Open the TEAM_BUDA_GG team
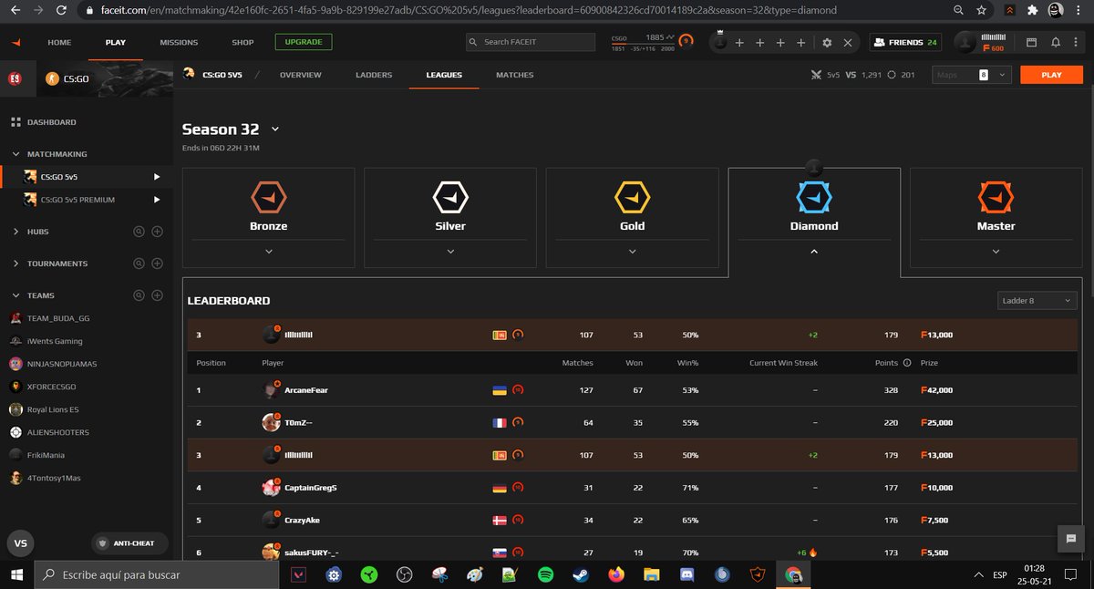This screenshot has height=589, width=1094. (x=58, y=318)
